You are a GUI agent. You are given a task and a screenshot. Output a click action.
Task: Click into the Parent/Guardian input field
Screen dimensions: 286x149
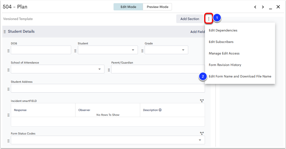click(158, 69)
